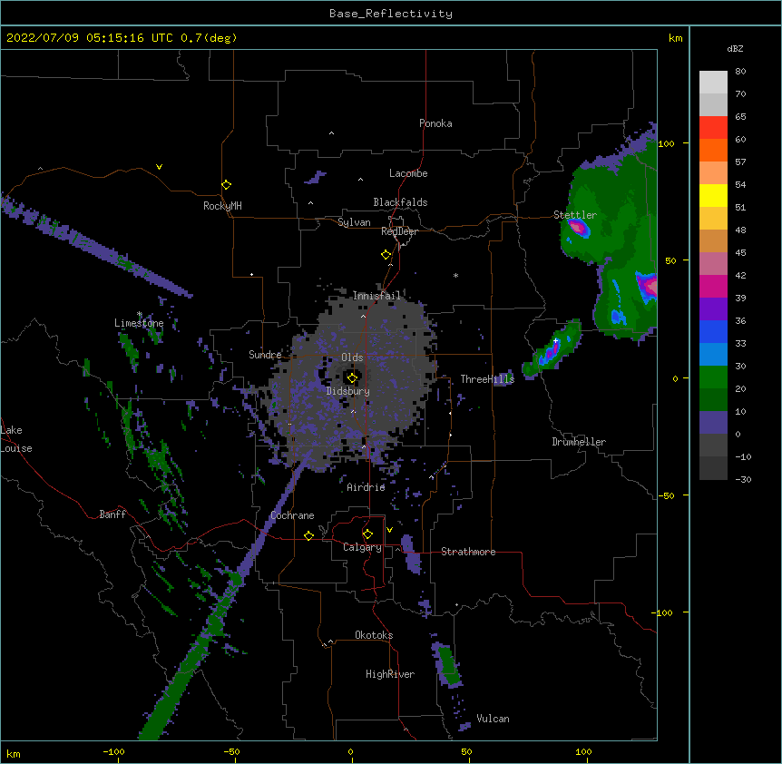The width and height of the screenshot is (782, 764).
Task: Click the Cochrane city label
Action: (292, 515)
